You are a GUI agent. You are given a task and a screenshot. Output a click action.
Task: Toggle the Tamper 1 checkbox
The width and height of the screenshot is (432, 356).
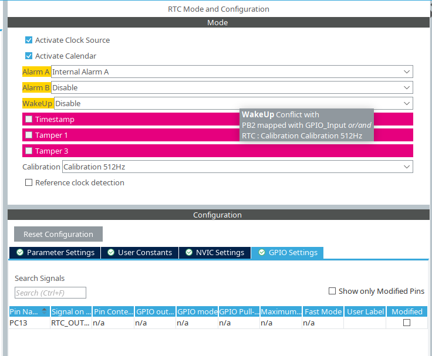29,135
